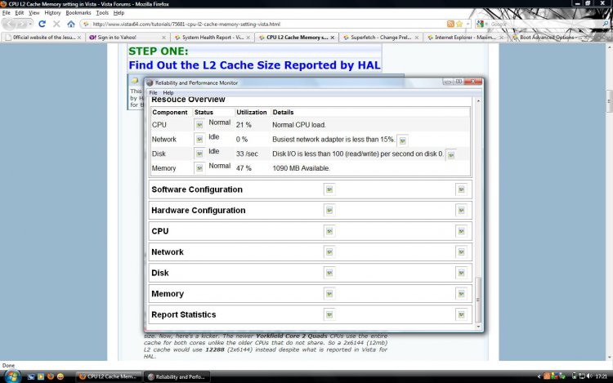Click the Stop loading X button
The width and height of the screenshot is (613, 383).
click(56, 24)
